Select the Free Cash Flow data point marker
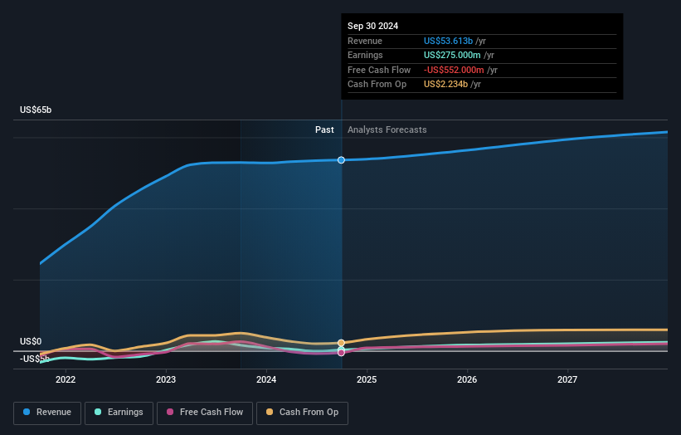681x435 pixels. click(342, 353)
